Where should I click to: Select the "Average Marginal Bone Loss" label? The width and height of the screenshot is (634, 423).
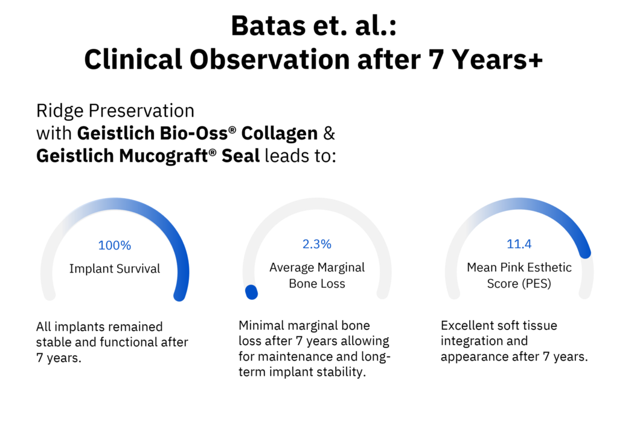[317, 275]
